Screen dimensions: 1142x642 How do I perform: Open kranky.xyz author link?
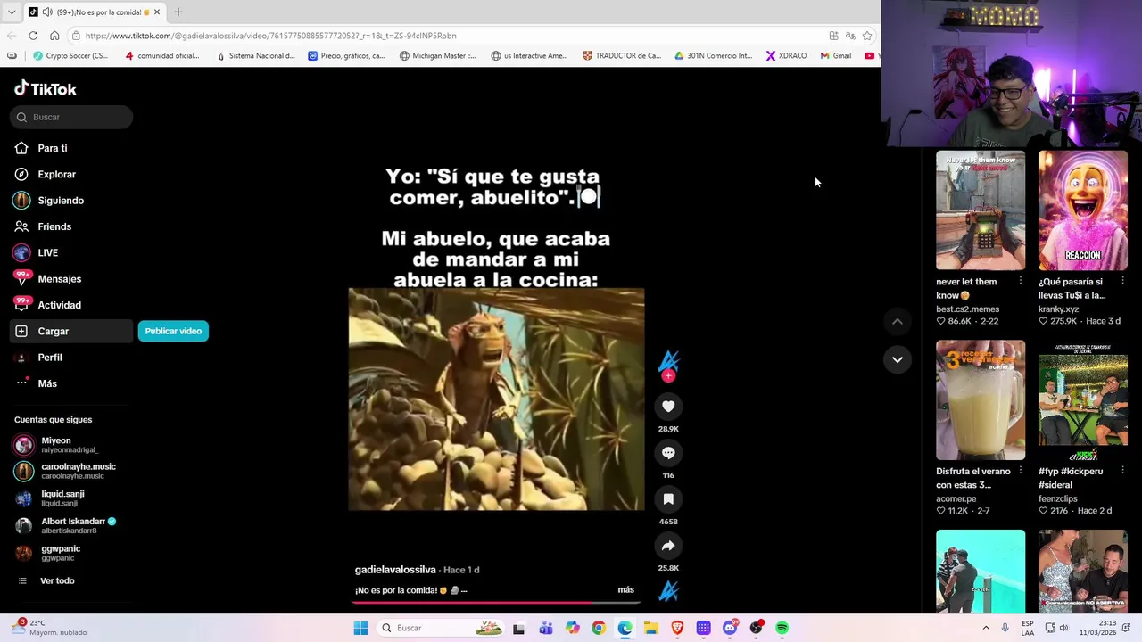pos(1058,309)
